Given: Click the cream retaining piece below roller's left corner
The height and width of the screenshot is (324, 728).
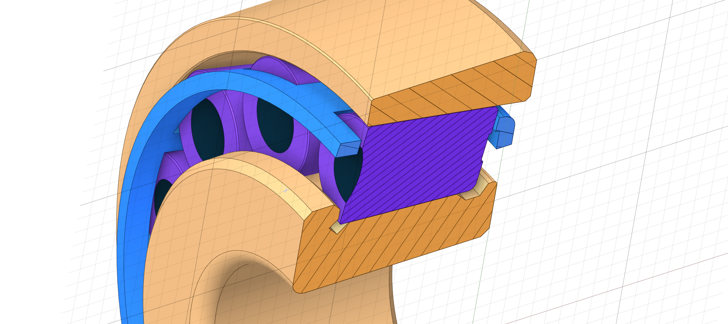Looking at the screenshot, I should [337, 228].
